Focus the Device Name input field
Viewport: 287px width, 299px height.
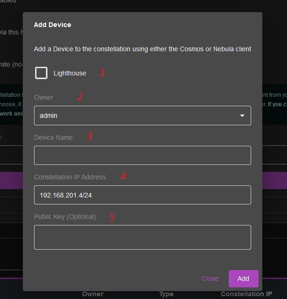(x=143, y=155)
